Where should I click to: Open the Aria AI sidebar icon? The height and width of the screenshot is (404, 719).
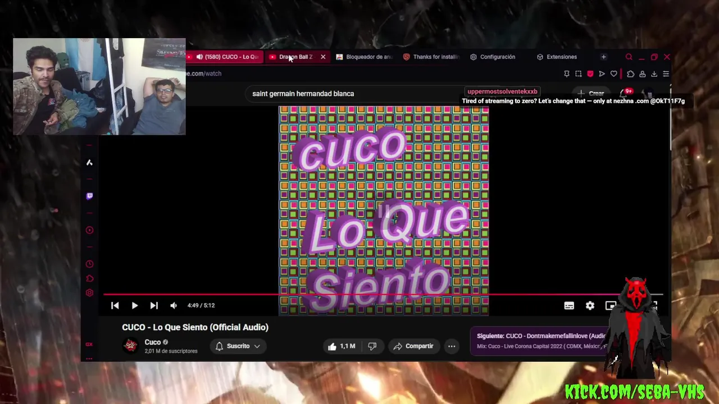[89, 163]
